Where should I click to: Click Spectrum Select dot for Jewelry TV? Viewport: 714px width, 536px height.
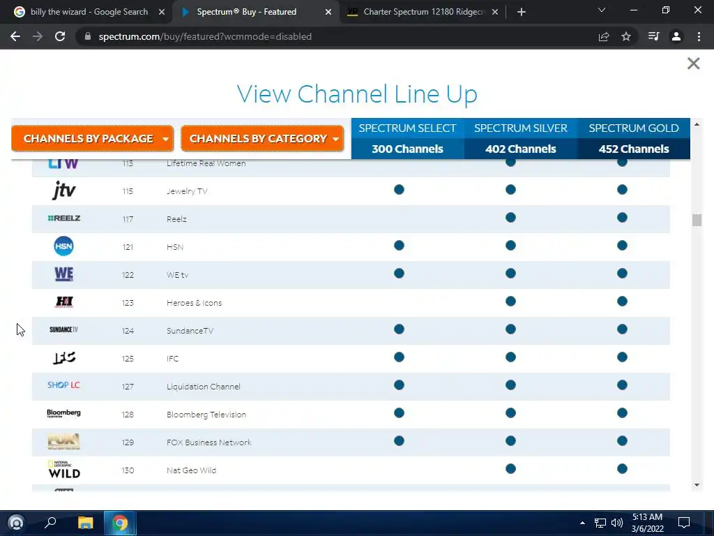pyautogui.click(x=400, y=190)
